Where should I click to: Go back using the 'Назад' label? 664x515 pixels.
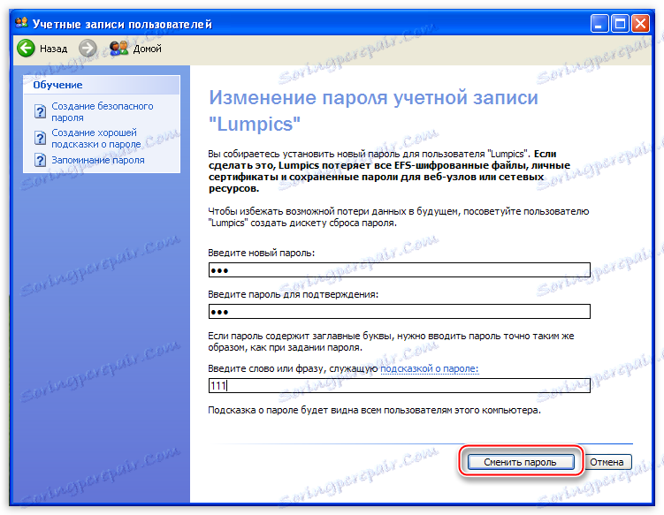(x=53, y=49)
